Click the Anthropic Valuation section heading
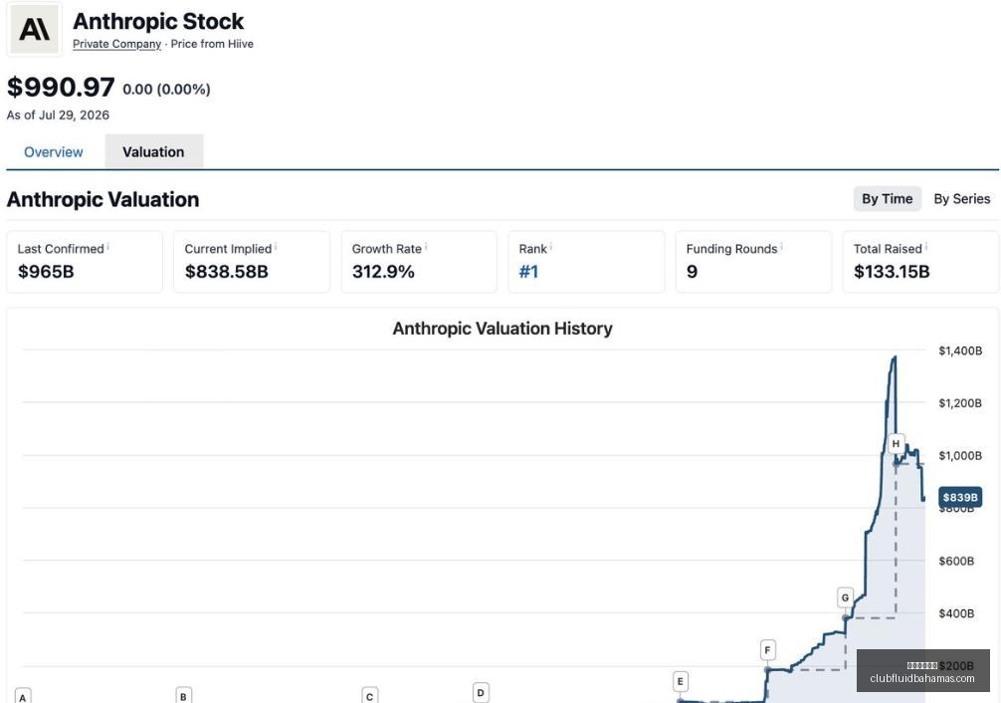Image resolution: width=1001 pixels, height=703 pixels. (x=102, y=199)
